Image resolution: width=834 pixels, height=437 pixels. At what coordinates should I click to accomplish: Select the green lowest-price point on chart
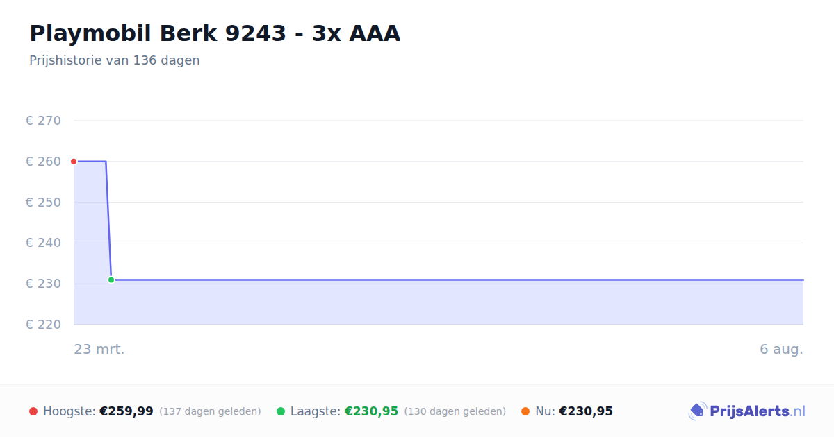(x=111, y=280)
